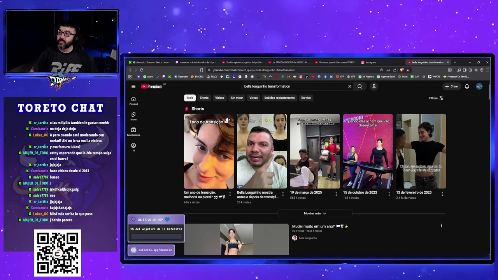Open Suscripciones icon in the sidebar
498x280 pixels.
coord(133,131)
